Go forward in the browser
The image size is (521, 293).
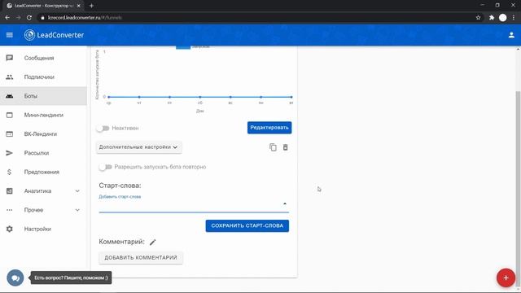point(18,18)
